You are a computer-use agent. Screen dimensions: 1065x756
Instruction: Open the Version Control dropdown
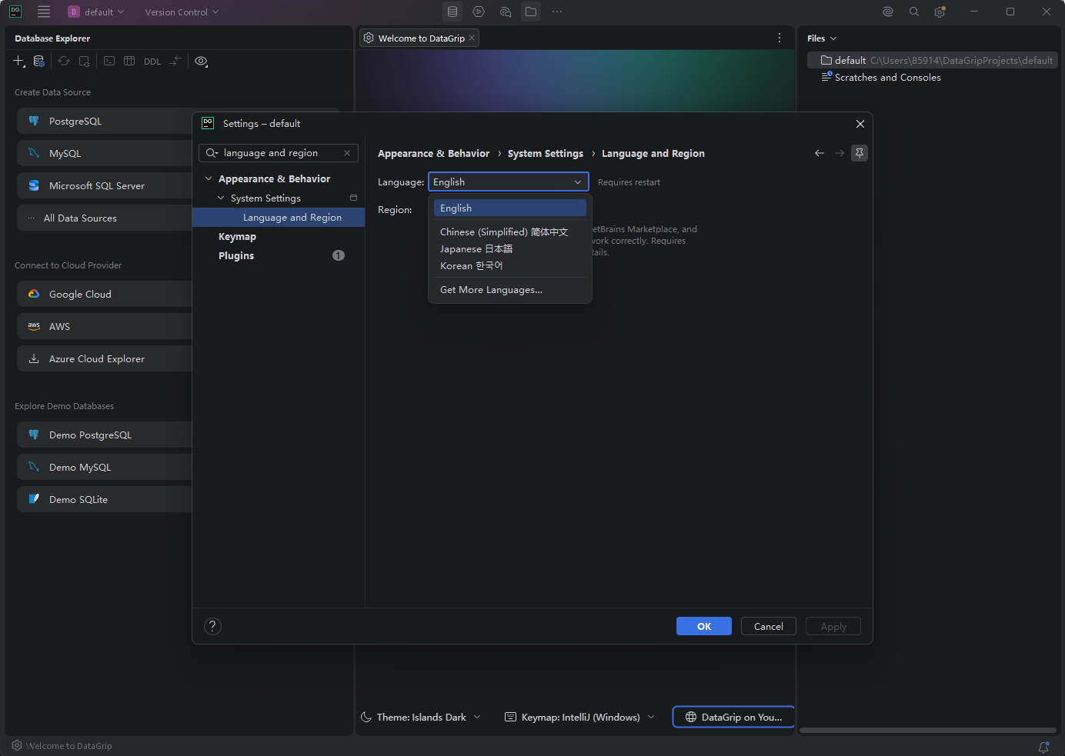point(182,12)
